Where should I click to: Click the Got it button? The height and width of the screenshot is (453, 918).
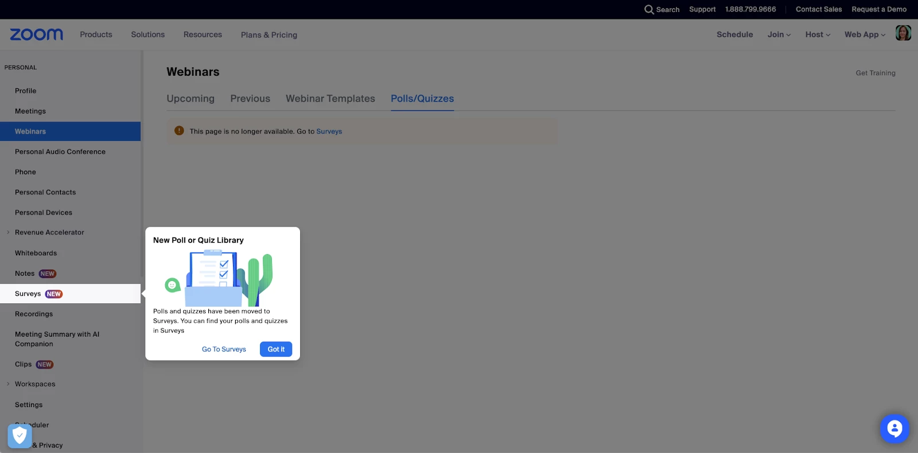(276, 349)
